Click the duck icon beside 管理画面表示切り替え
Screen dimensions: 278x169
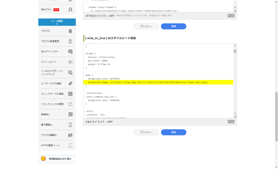pyautogui.click(x=43, y=159)
